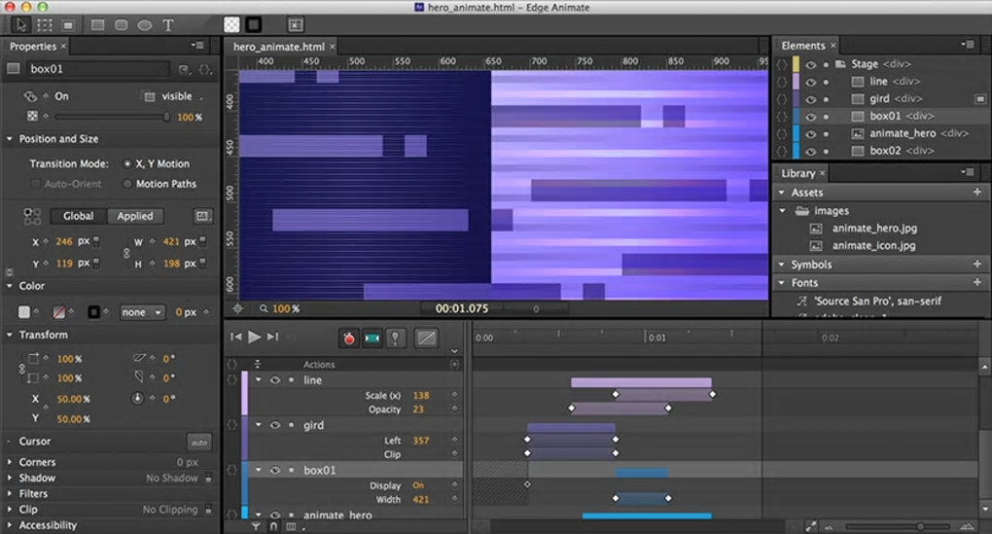Choose the Rounded Rectangle tool

click(121, 25)
